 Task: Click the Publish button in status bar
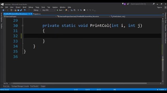point(162,90)
